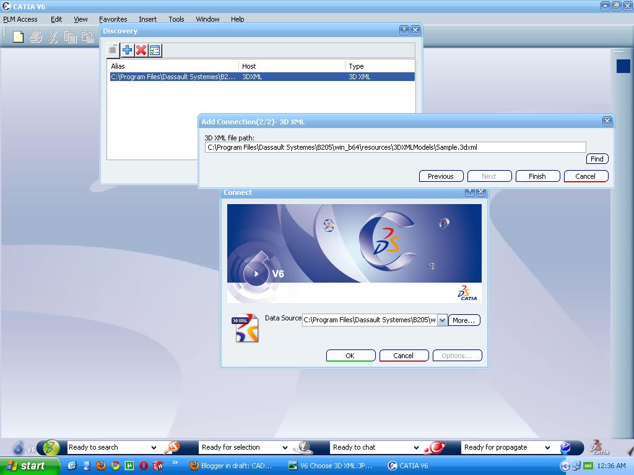Click the Alias column header

(174, 66)
